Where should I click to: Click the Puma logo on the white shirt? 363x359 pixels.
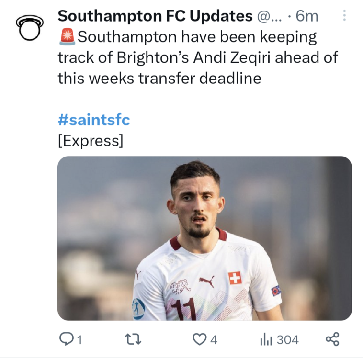click(x=206, y=281)
